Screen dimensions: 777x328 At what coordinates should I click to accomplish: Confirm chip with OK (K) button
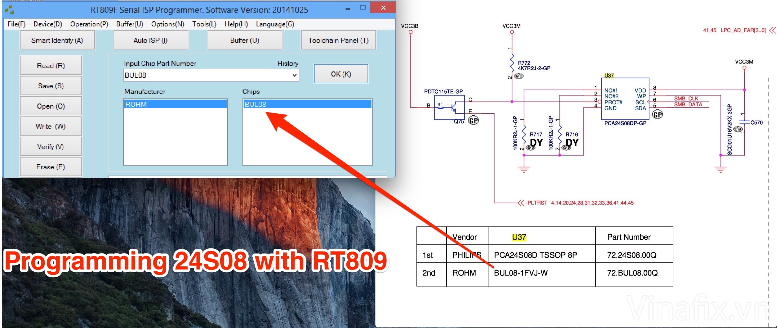(341, 74)
